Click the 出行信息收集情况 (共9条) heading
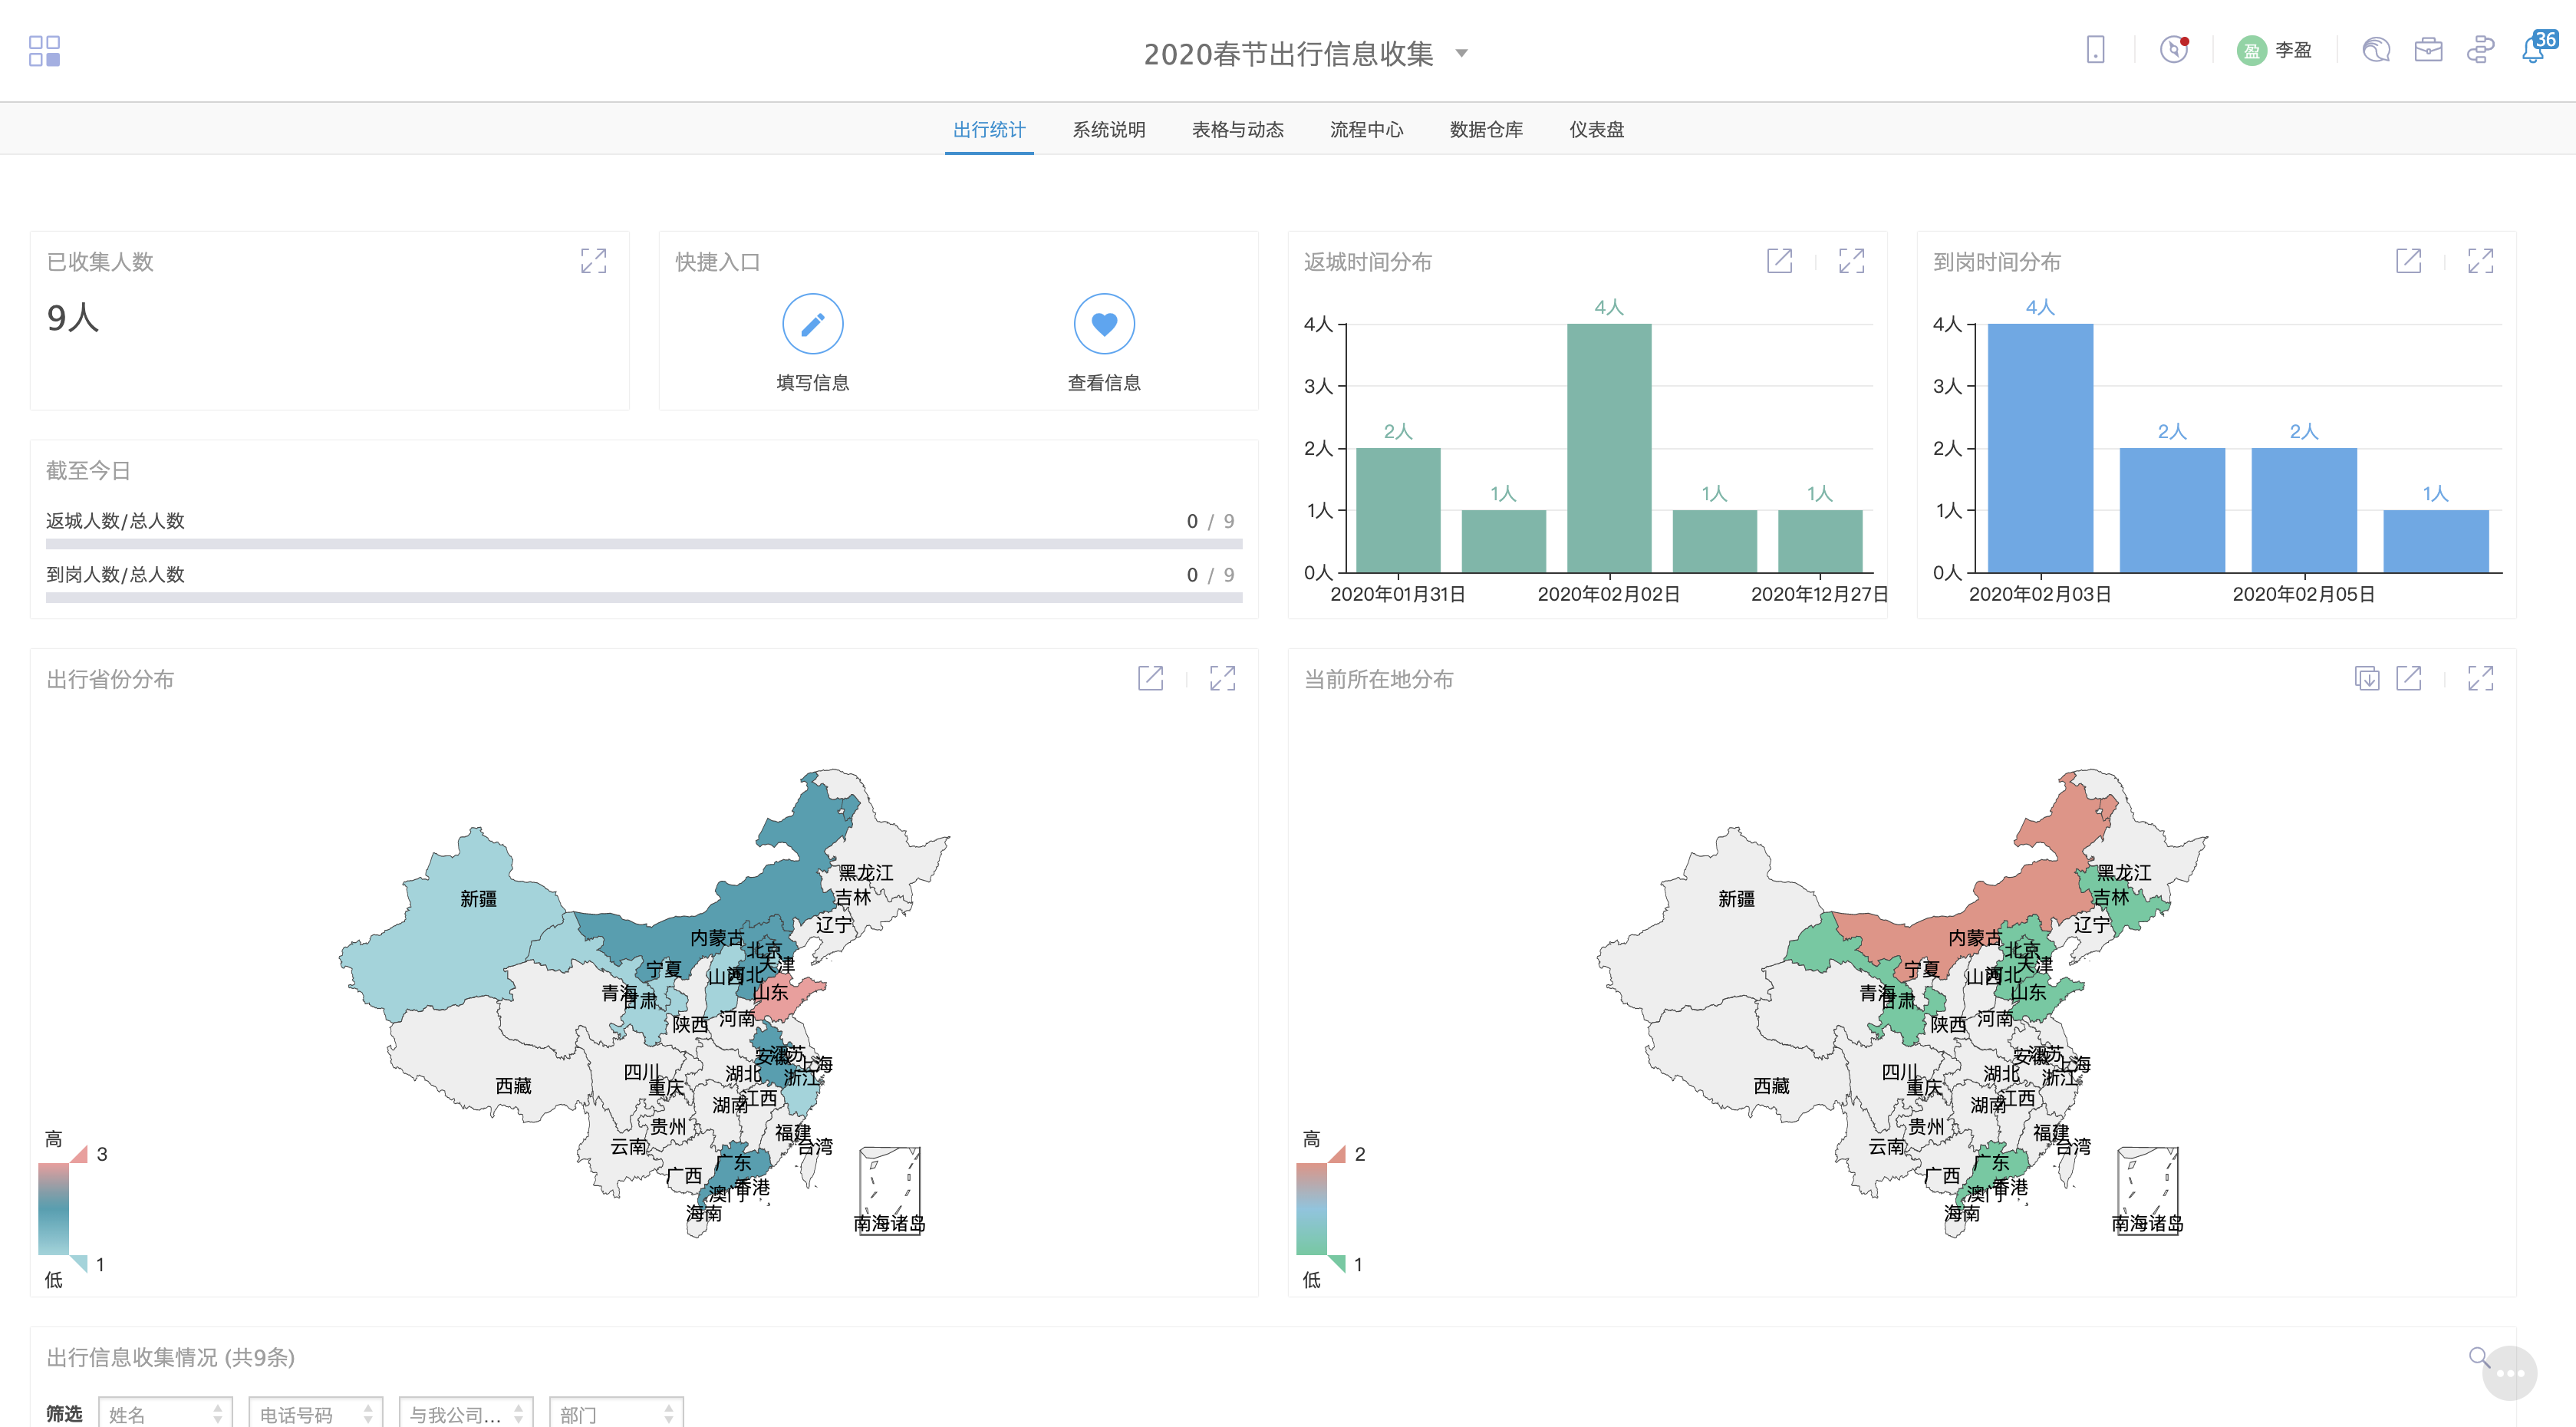Viewport: 2576px width, 1427px height. 170,1357
